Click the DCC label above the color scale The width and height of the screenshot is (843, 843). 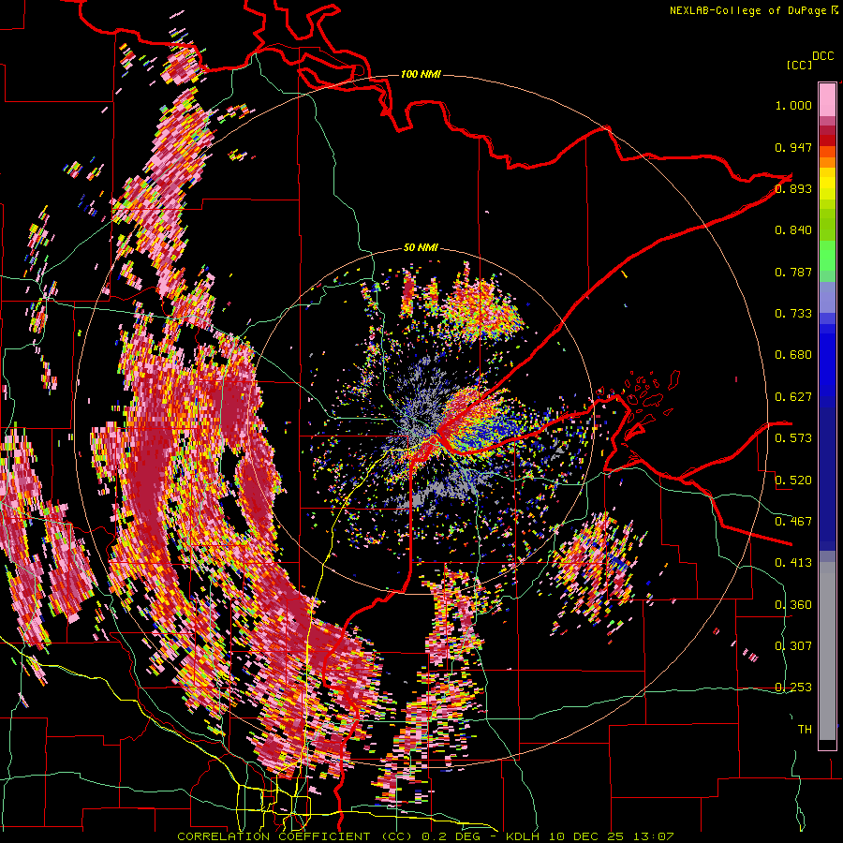tap(822, 56)
